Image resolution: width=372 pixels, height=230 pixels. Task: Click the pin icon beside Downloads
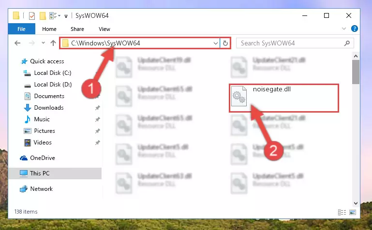click(x=97, y=108)
